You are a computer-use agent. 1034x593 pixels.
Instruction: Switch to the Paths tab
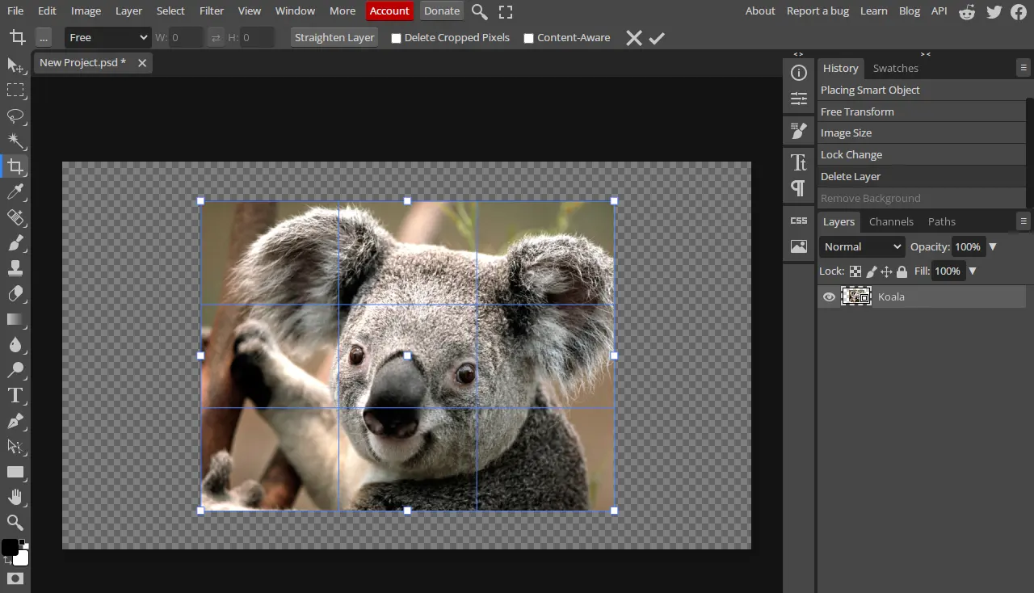(x=942, y=221)
